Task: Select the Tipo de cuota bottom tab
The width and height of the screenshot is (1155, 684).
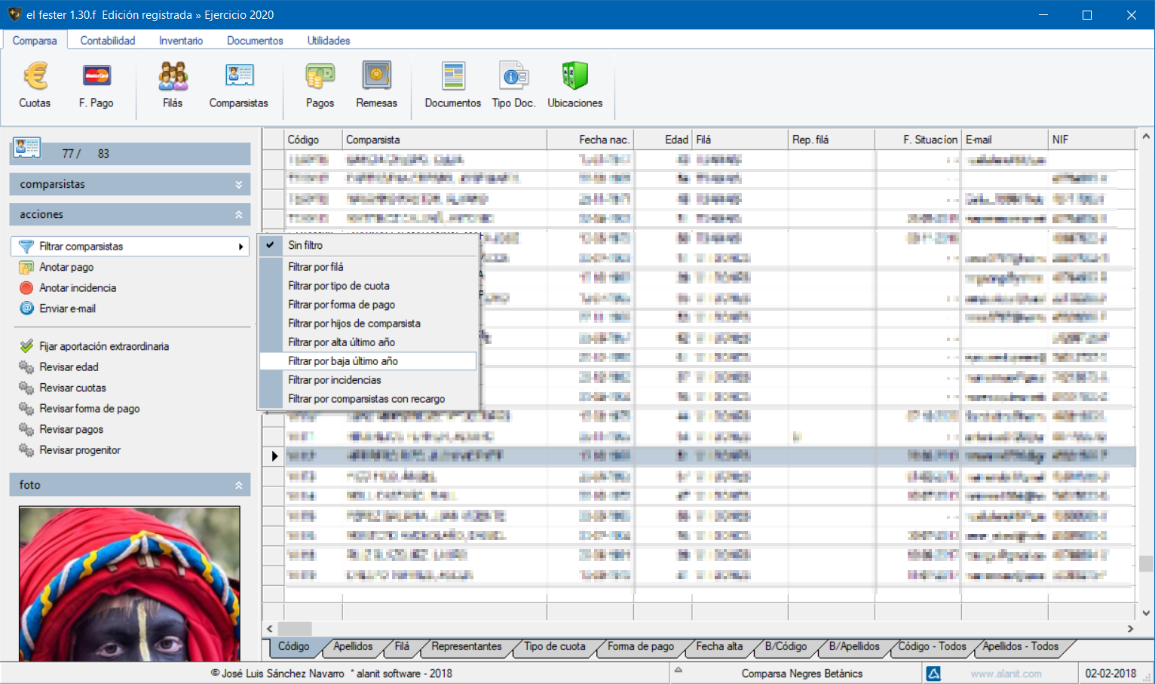Action: (x=555, y=646)
